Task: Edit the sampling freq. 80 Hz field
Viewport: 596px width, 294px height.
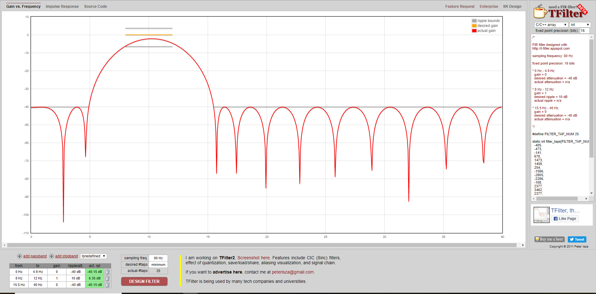Action: [158, 258]
